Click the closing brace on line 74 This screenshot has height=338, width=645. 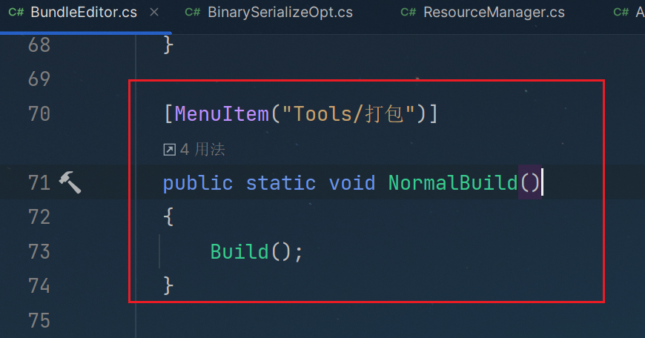point(168,286)
